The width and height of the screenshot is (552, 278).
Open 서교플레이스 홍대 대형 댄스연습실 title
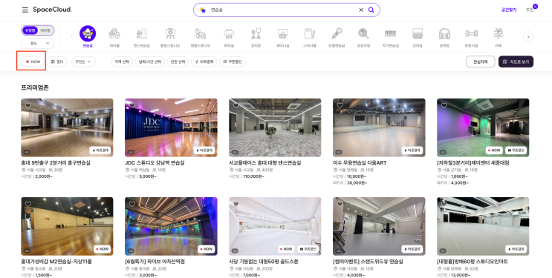[264, 163]
